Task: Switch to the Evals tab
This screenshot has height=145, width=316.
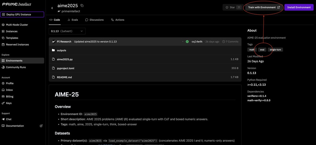Action: coord(73,20)
